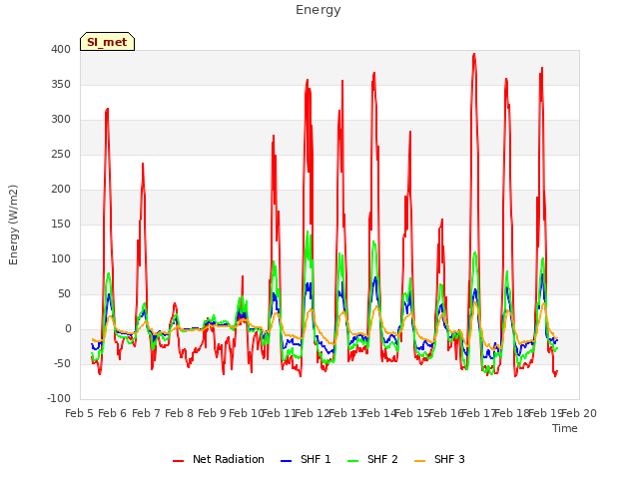Click the 350 y-axis tick value
The height and width of the screenshot is (479, 639).
61,84
